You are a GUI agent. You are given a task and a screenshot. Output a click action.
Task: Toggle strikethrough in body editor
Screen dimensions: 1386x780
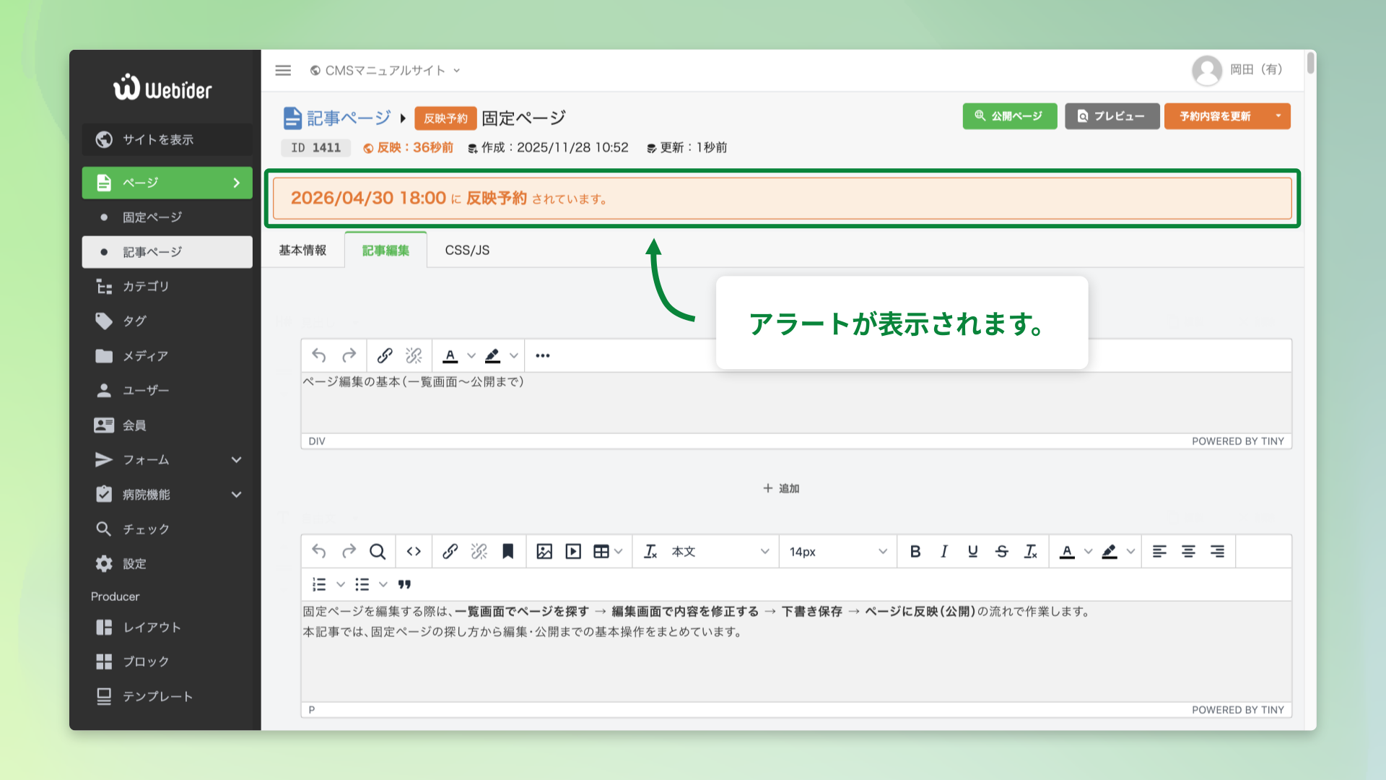point(1002,552)
